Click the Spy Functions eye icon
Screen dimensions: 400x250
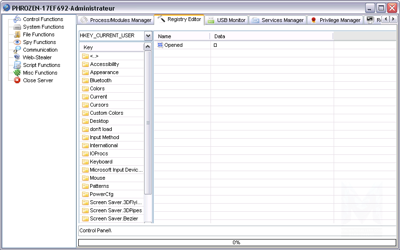point(17,42)
